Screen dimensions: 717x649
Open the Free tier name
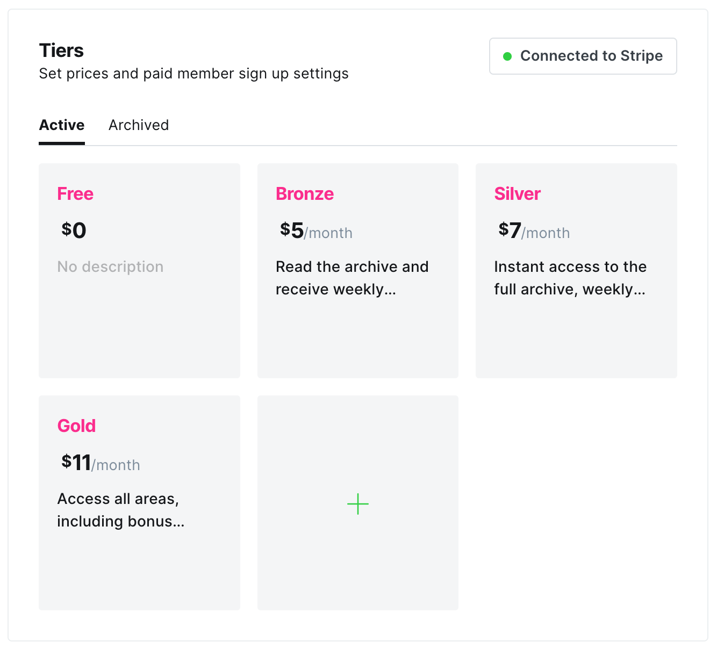[75, 194]
